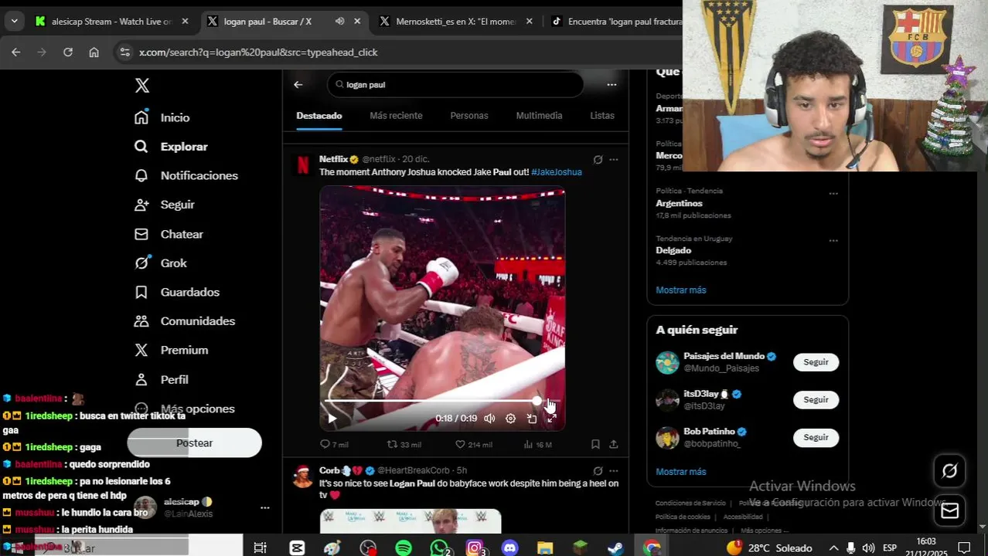
Task: Click the browser home button
Action: pyautogui.click(x=94, y=53)
